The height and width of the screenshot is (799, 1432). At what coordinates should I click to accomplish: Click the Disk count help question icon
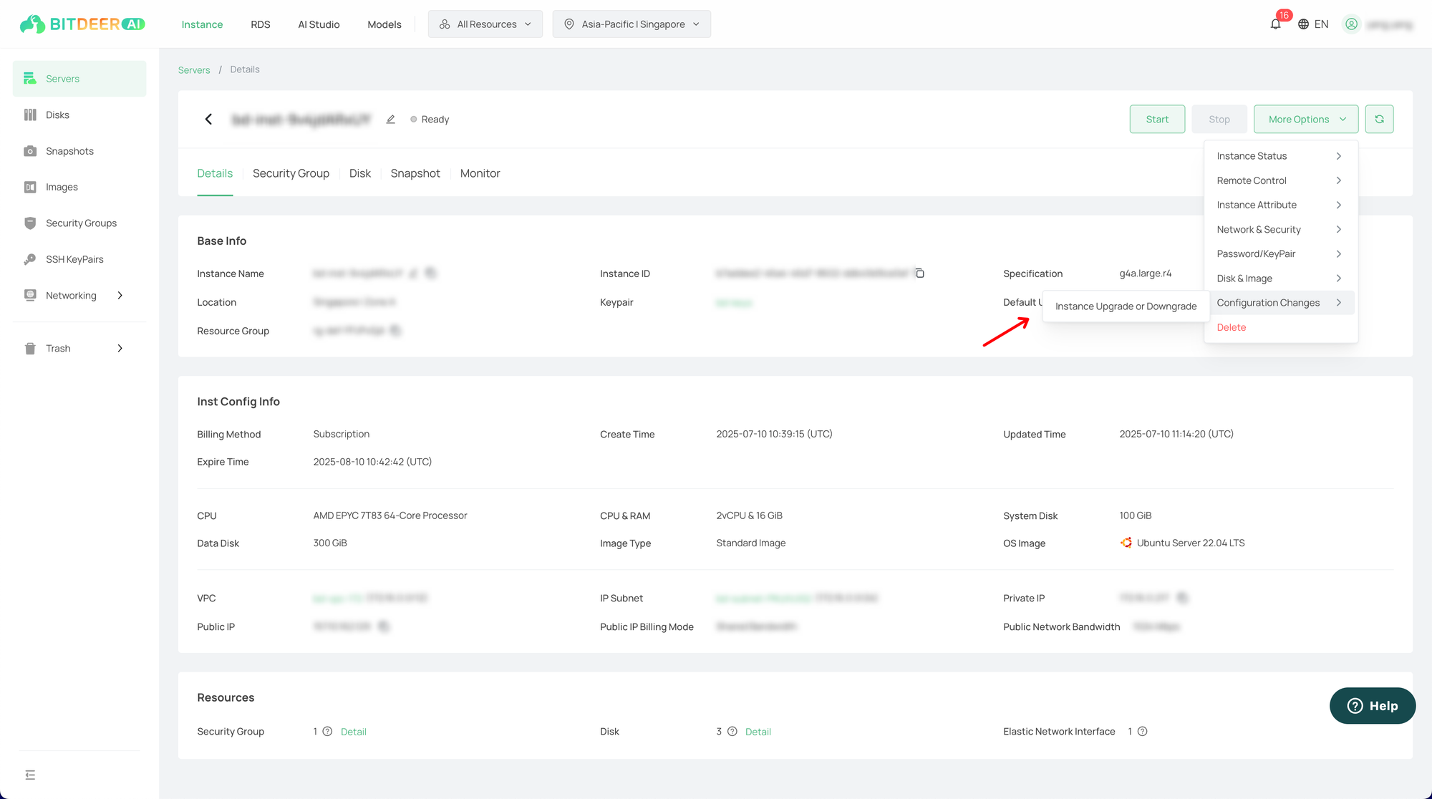point(732,732)
